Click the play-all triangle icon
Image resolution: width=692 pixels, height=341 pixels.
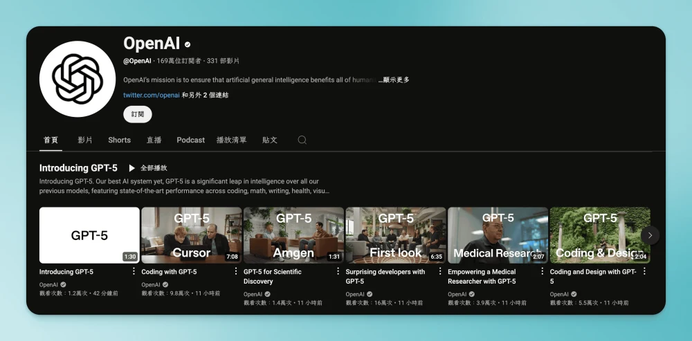(131, 168)
